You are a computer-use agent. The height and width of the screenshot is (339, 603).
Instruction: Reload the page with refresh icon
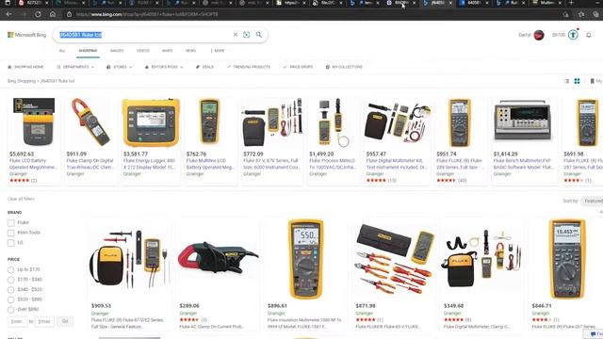click(x=38, y=14)
